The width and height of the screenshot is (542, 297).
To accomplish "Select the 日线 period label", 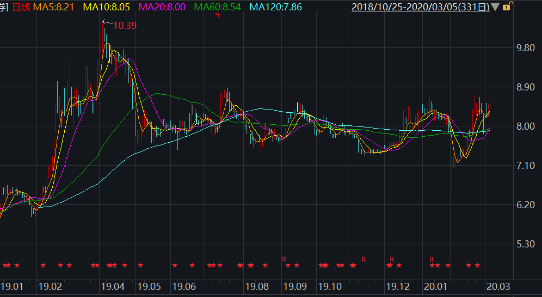I will coord(21,7).
